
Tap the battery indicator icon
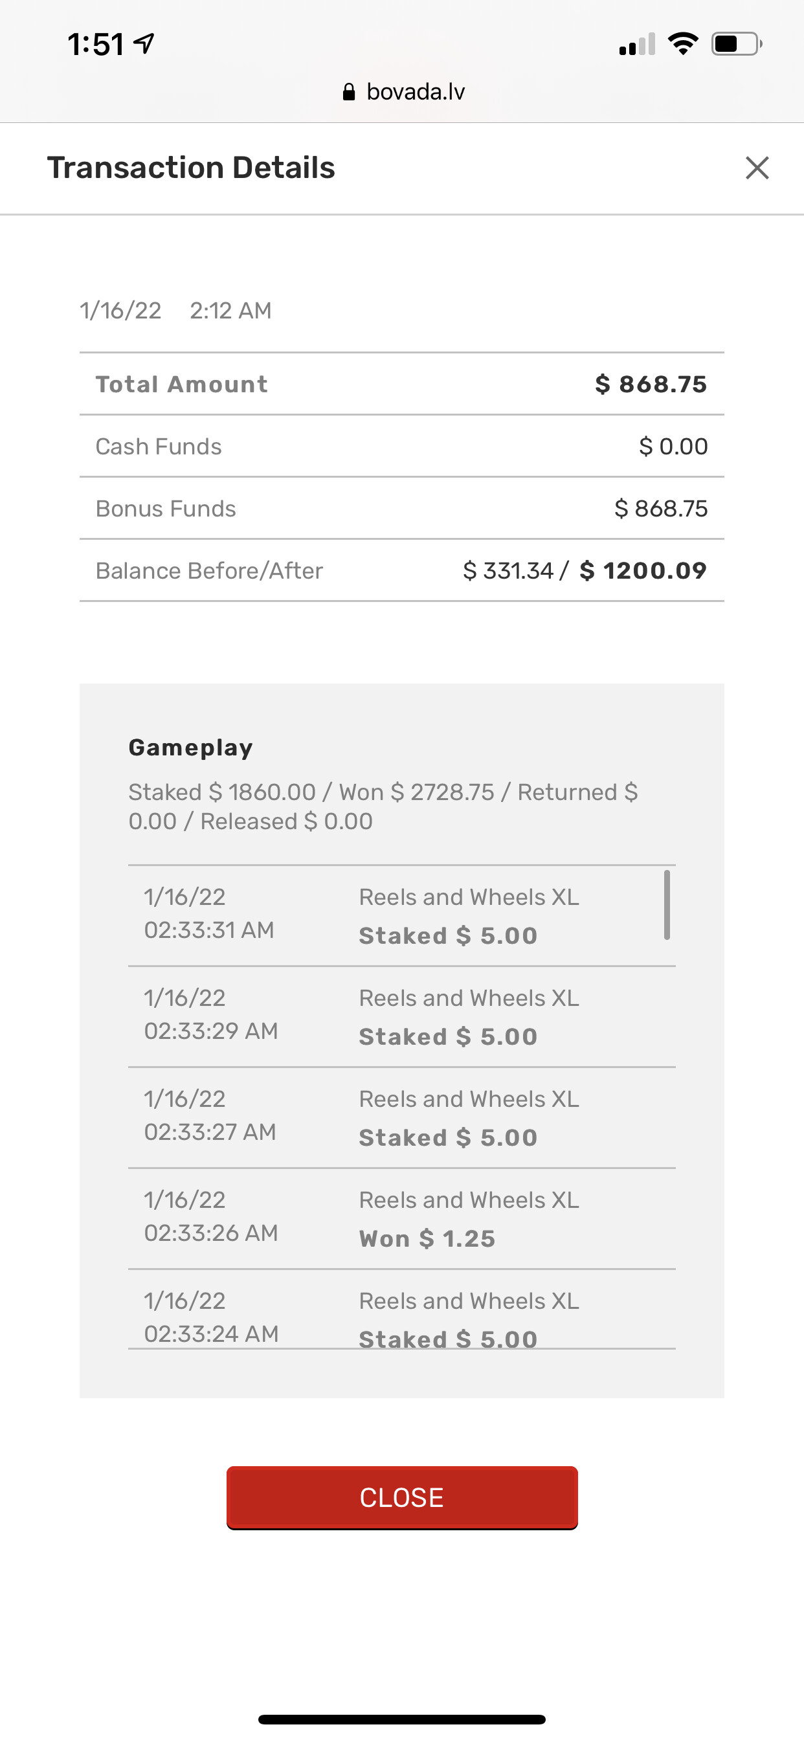click(x=737, y=44)
